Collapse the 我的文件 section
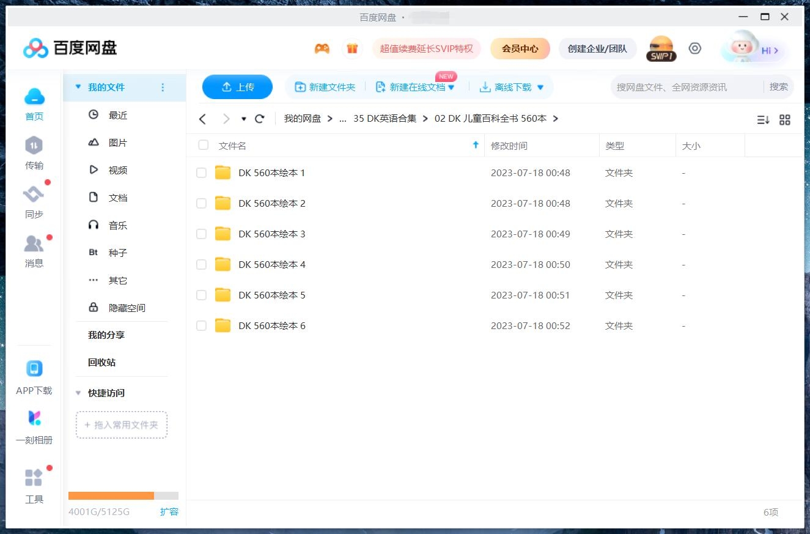Screen dimensions: 810x534 (78, 87)
